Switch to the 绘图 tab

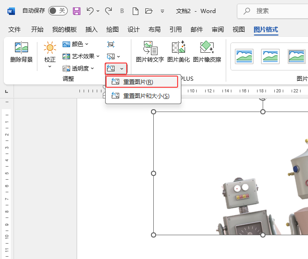[112, 29]
